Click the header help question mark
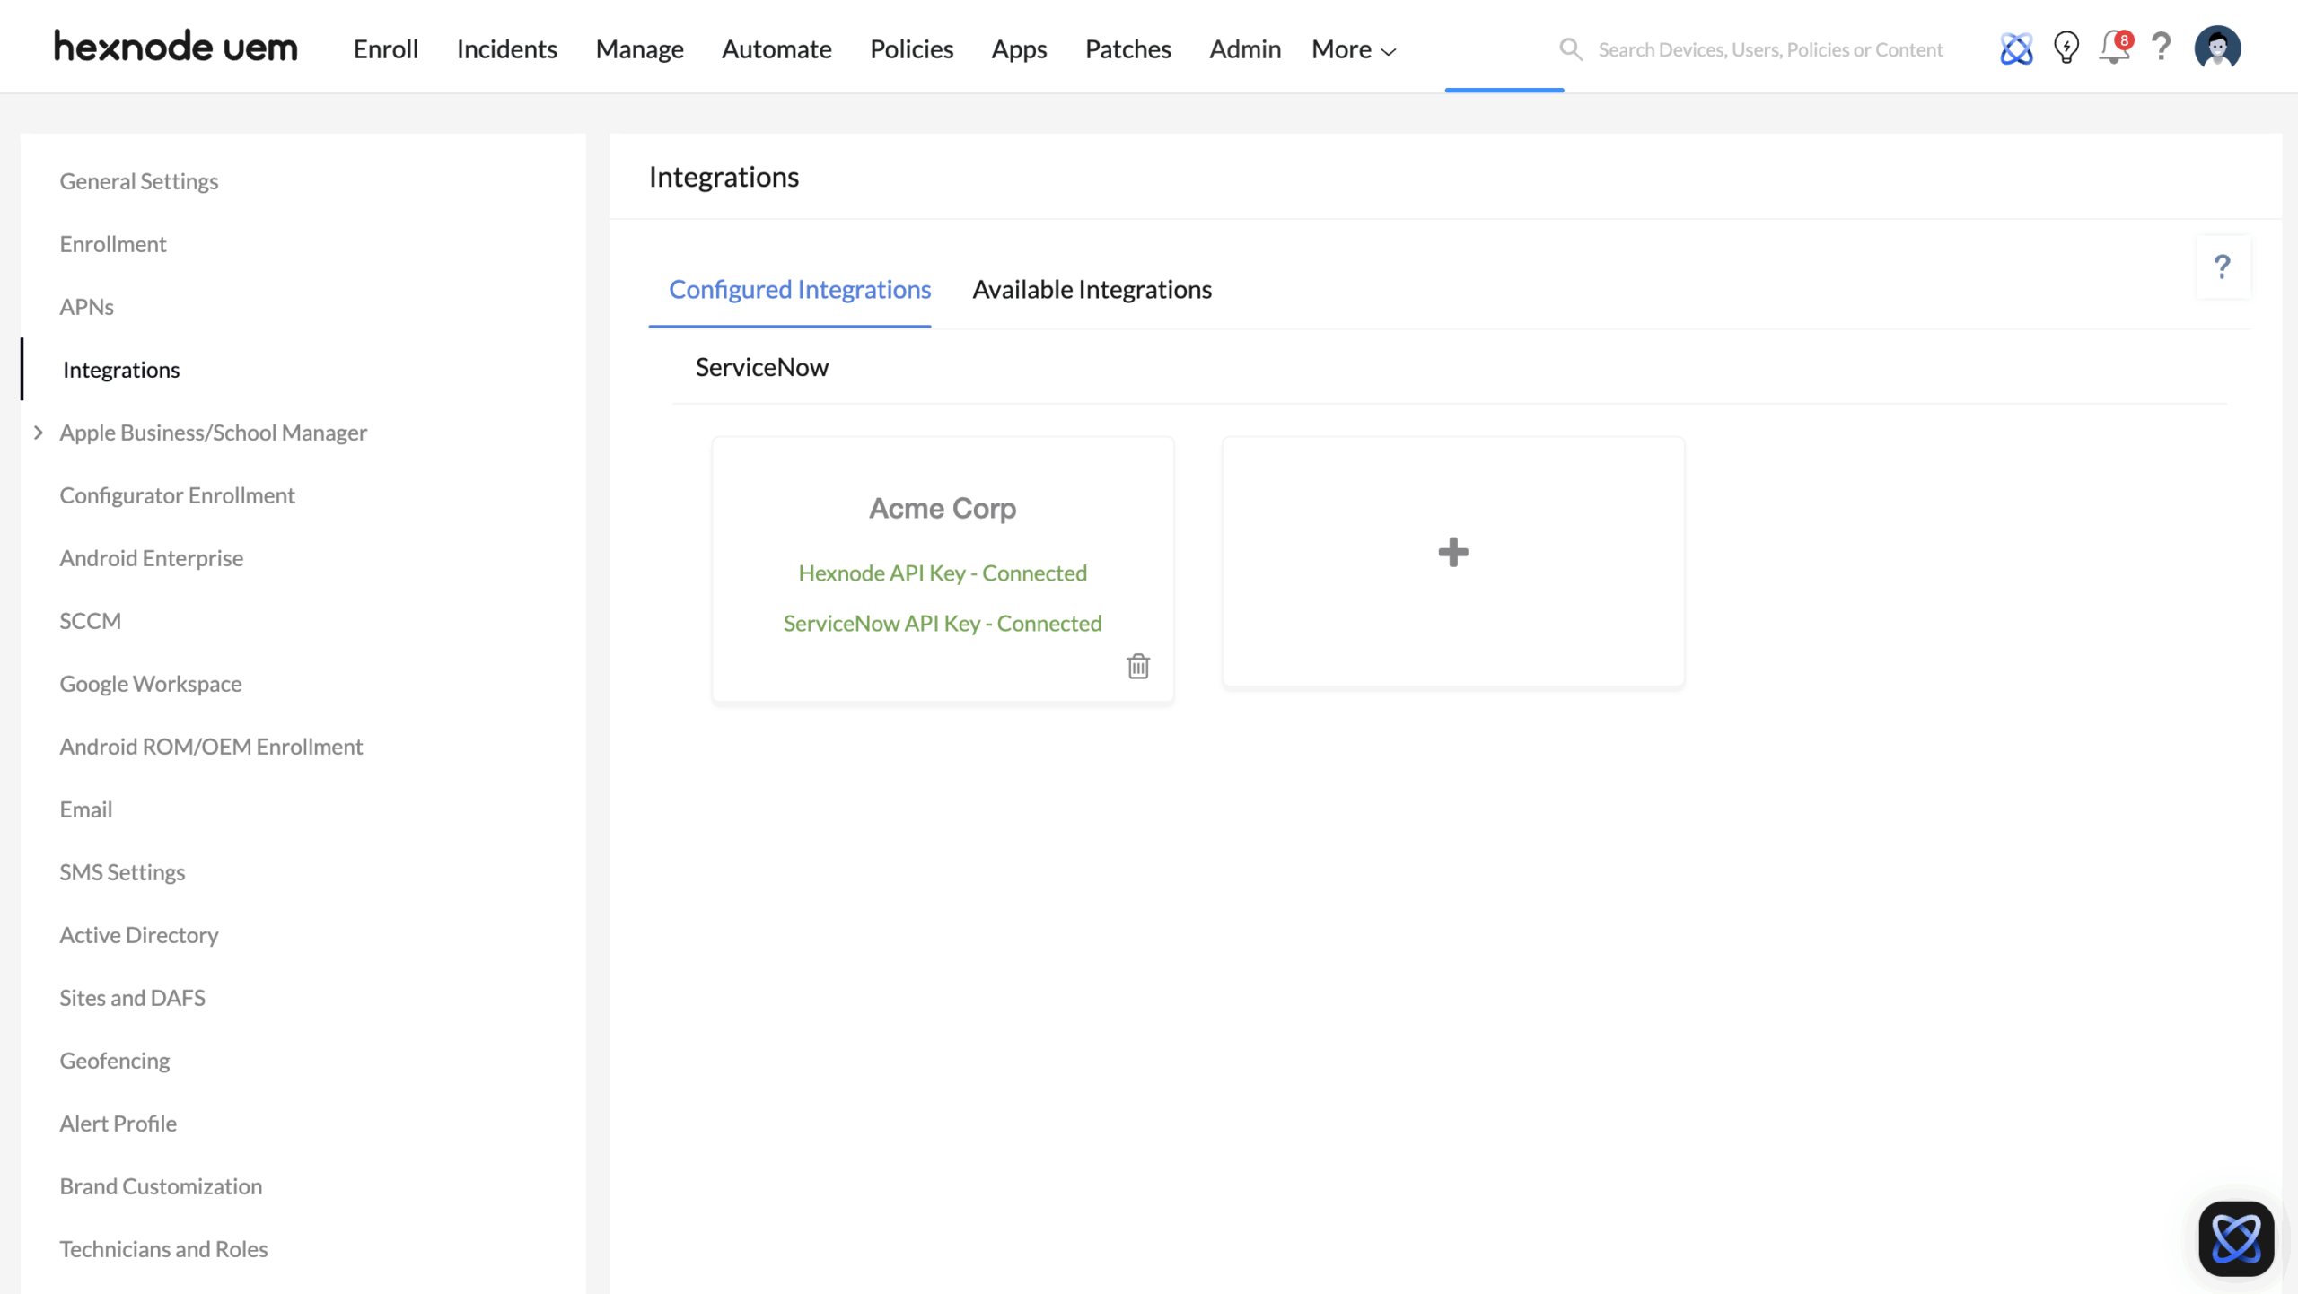Screen dimensions: 2298x1294 point(2162,47)
